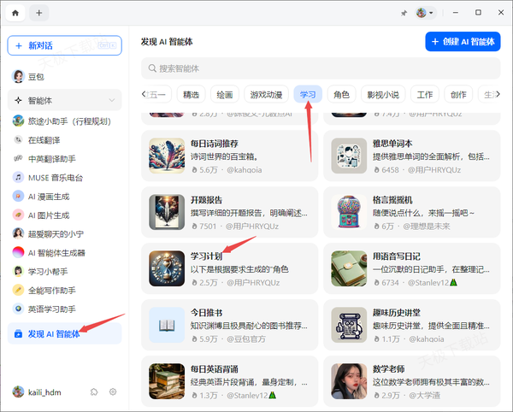This screenshot has height=412, width=513.
Task: Pin the window with the pushpin icon
Action: click(404, 13)
